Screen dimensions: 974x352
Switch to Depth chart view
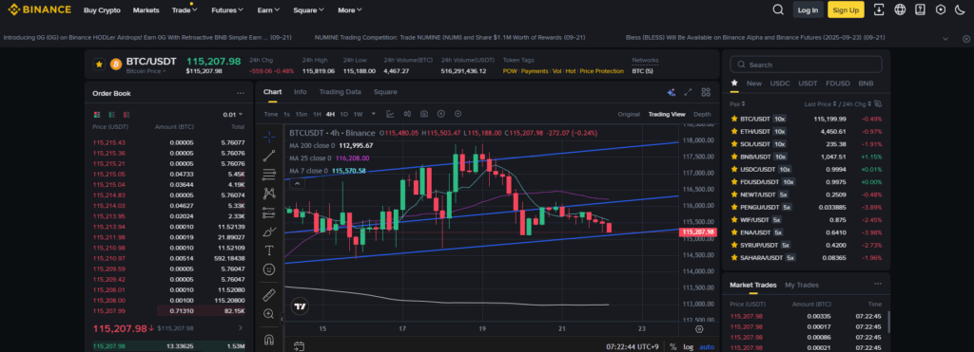pyautogui.click(x=702, y=114)
